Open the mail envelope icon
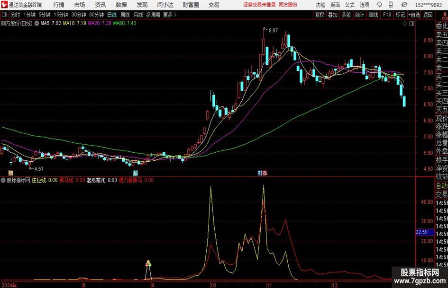 [404, 5]
